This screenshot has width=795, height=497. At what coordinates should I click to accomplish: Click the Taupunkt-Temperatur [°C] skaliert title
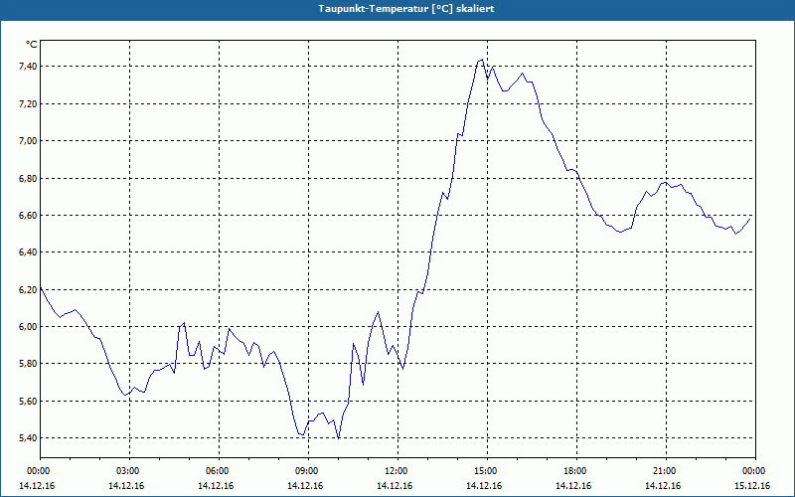(406, 9)
